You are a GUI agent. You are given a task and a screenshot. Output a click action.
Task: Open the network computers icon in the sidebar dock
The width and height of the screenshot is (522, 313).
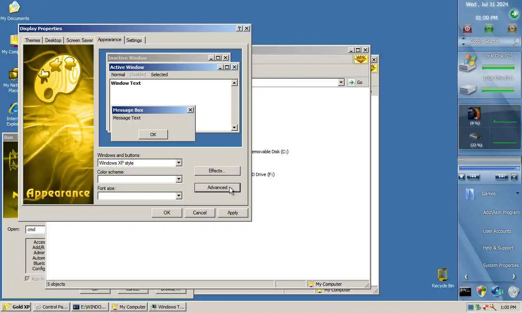tap(497, 291)
